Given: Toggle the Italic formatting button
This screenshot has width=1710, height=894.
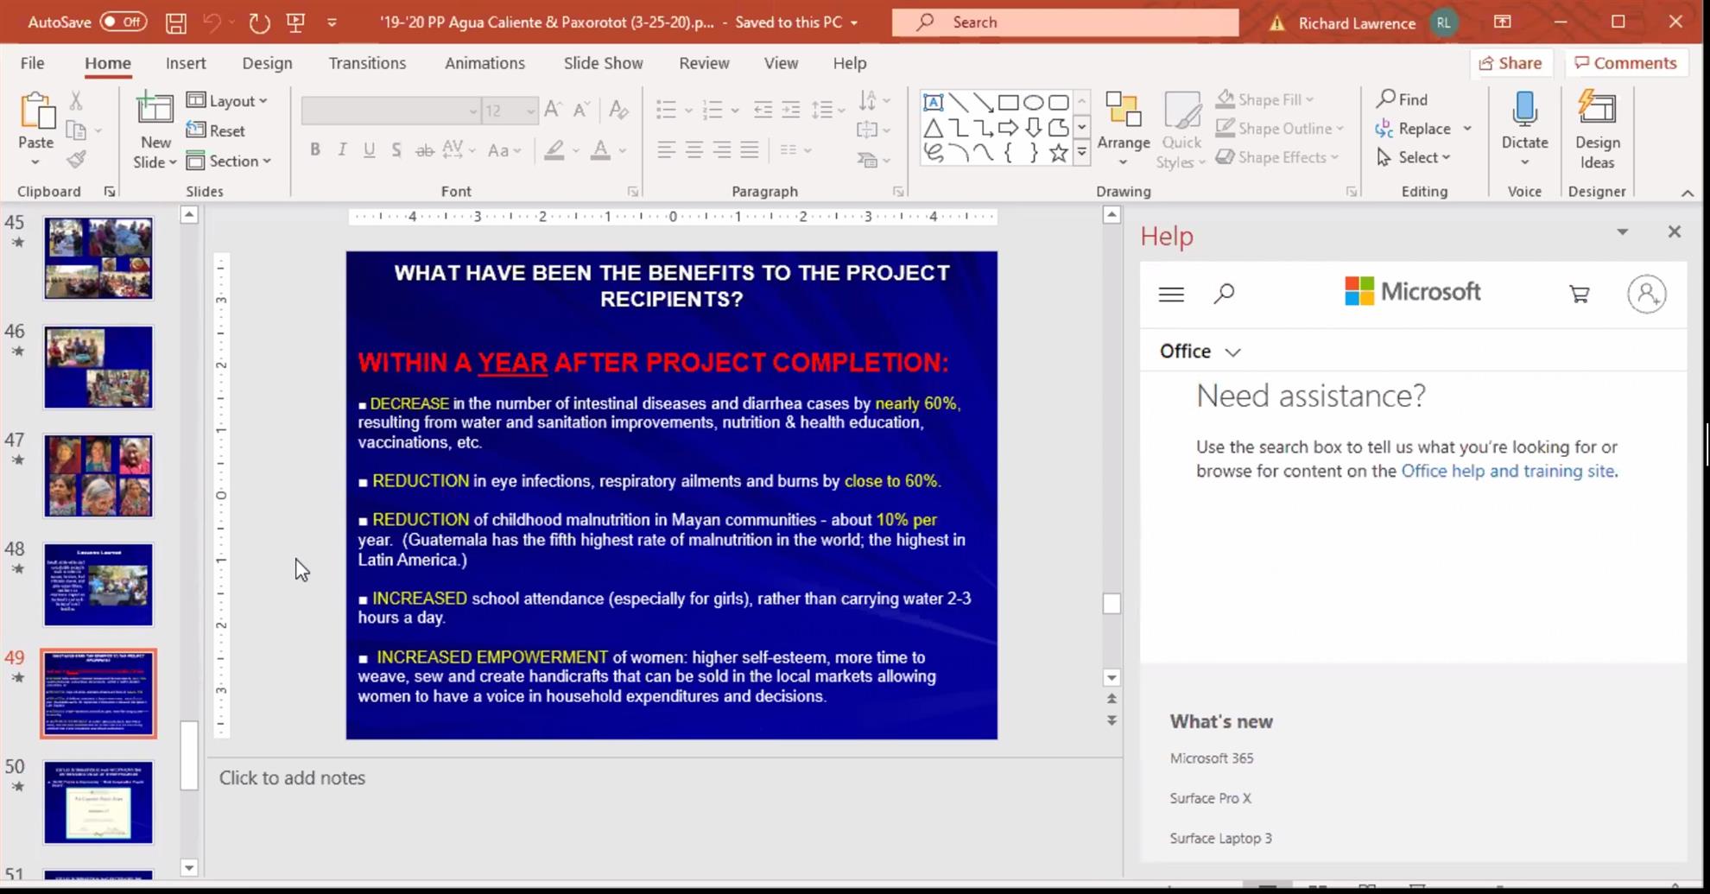Looking at the screenshot, I should (342, 150).
